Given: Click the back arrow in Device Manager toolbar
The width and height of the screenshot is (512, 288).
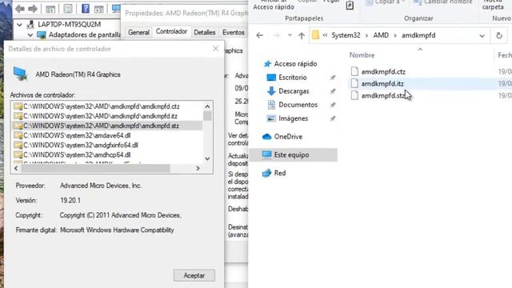Looking at the screenshot, I should pyautogui.click(x=20, y=9).
